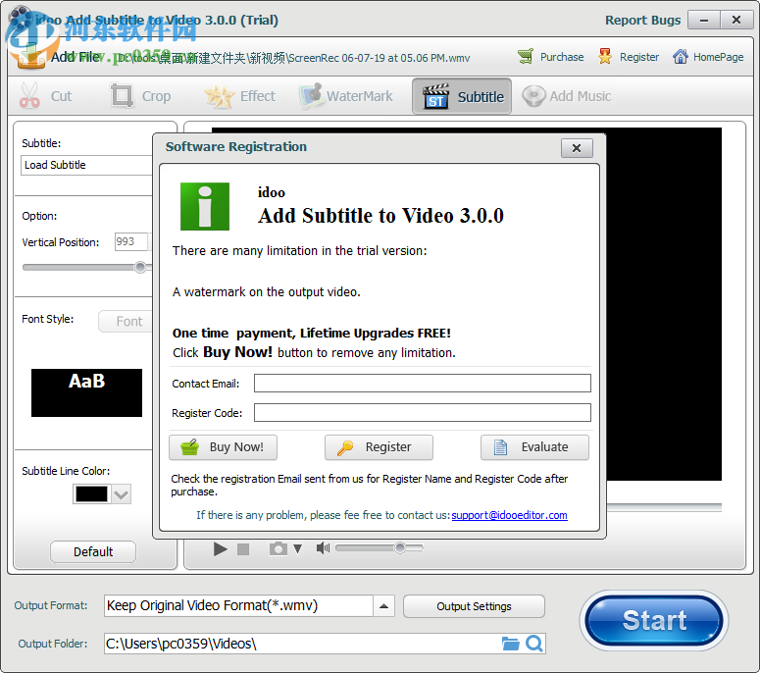Open the Add Music tab
Viewport: 760px width, 673px height.
567,95
